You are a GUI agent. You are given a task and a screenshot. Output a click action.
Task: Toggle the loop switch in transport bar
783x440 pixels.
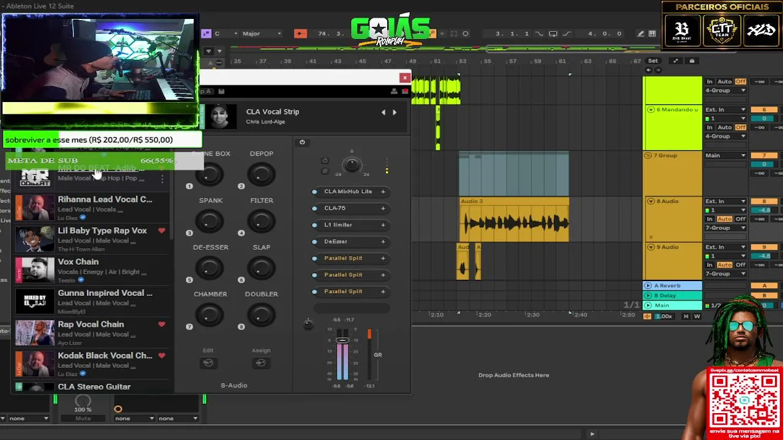[553, 34]
